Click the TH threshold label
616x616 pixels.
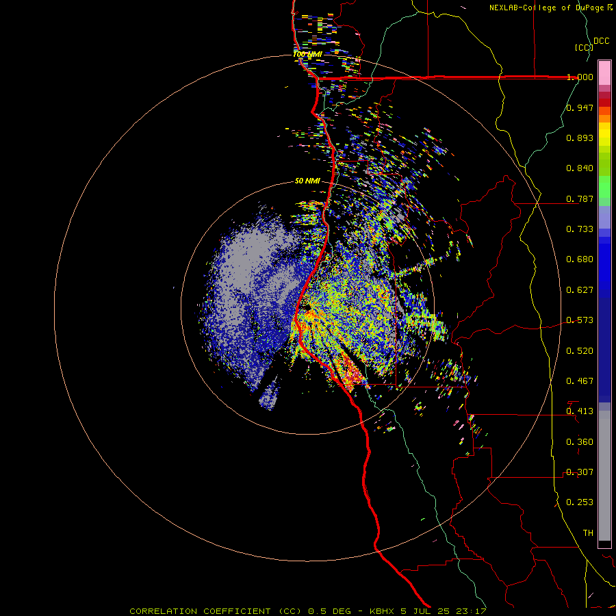pyautogui.click(x=588, y=533)
